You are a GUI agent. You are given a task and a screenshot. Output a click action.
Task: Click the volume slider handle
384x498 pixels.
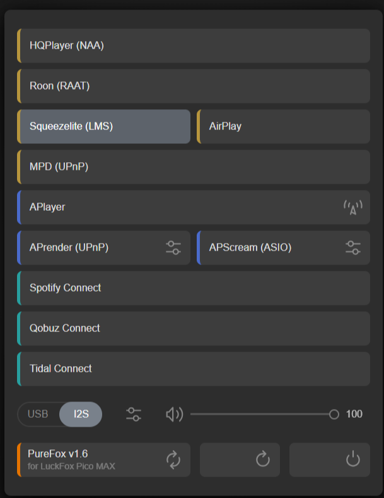click(x=334, y=414)
